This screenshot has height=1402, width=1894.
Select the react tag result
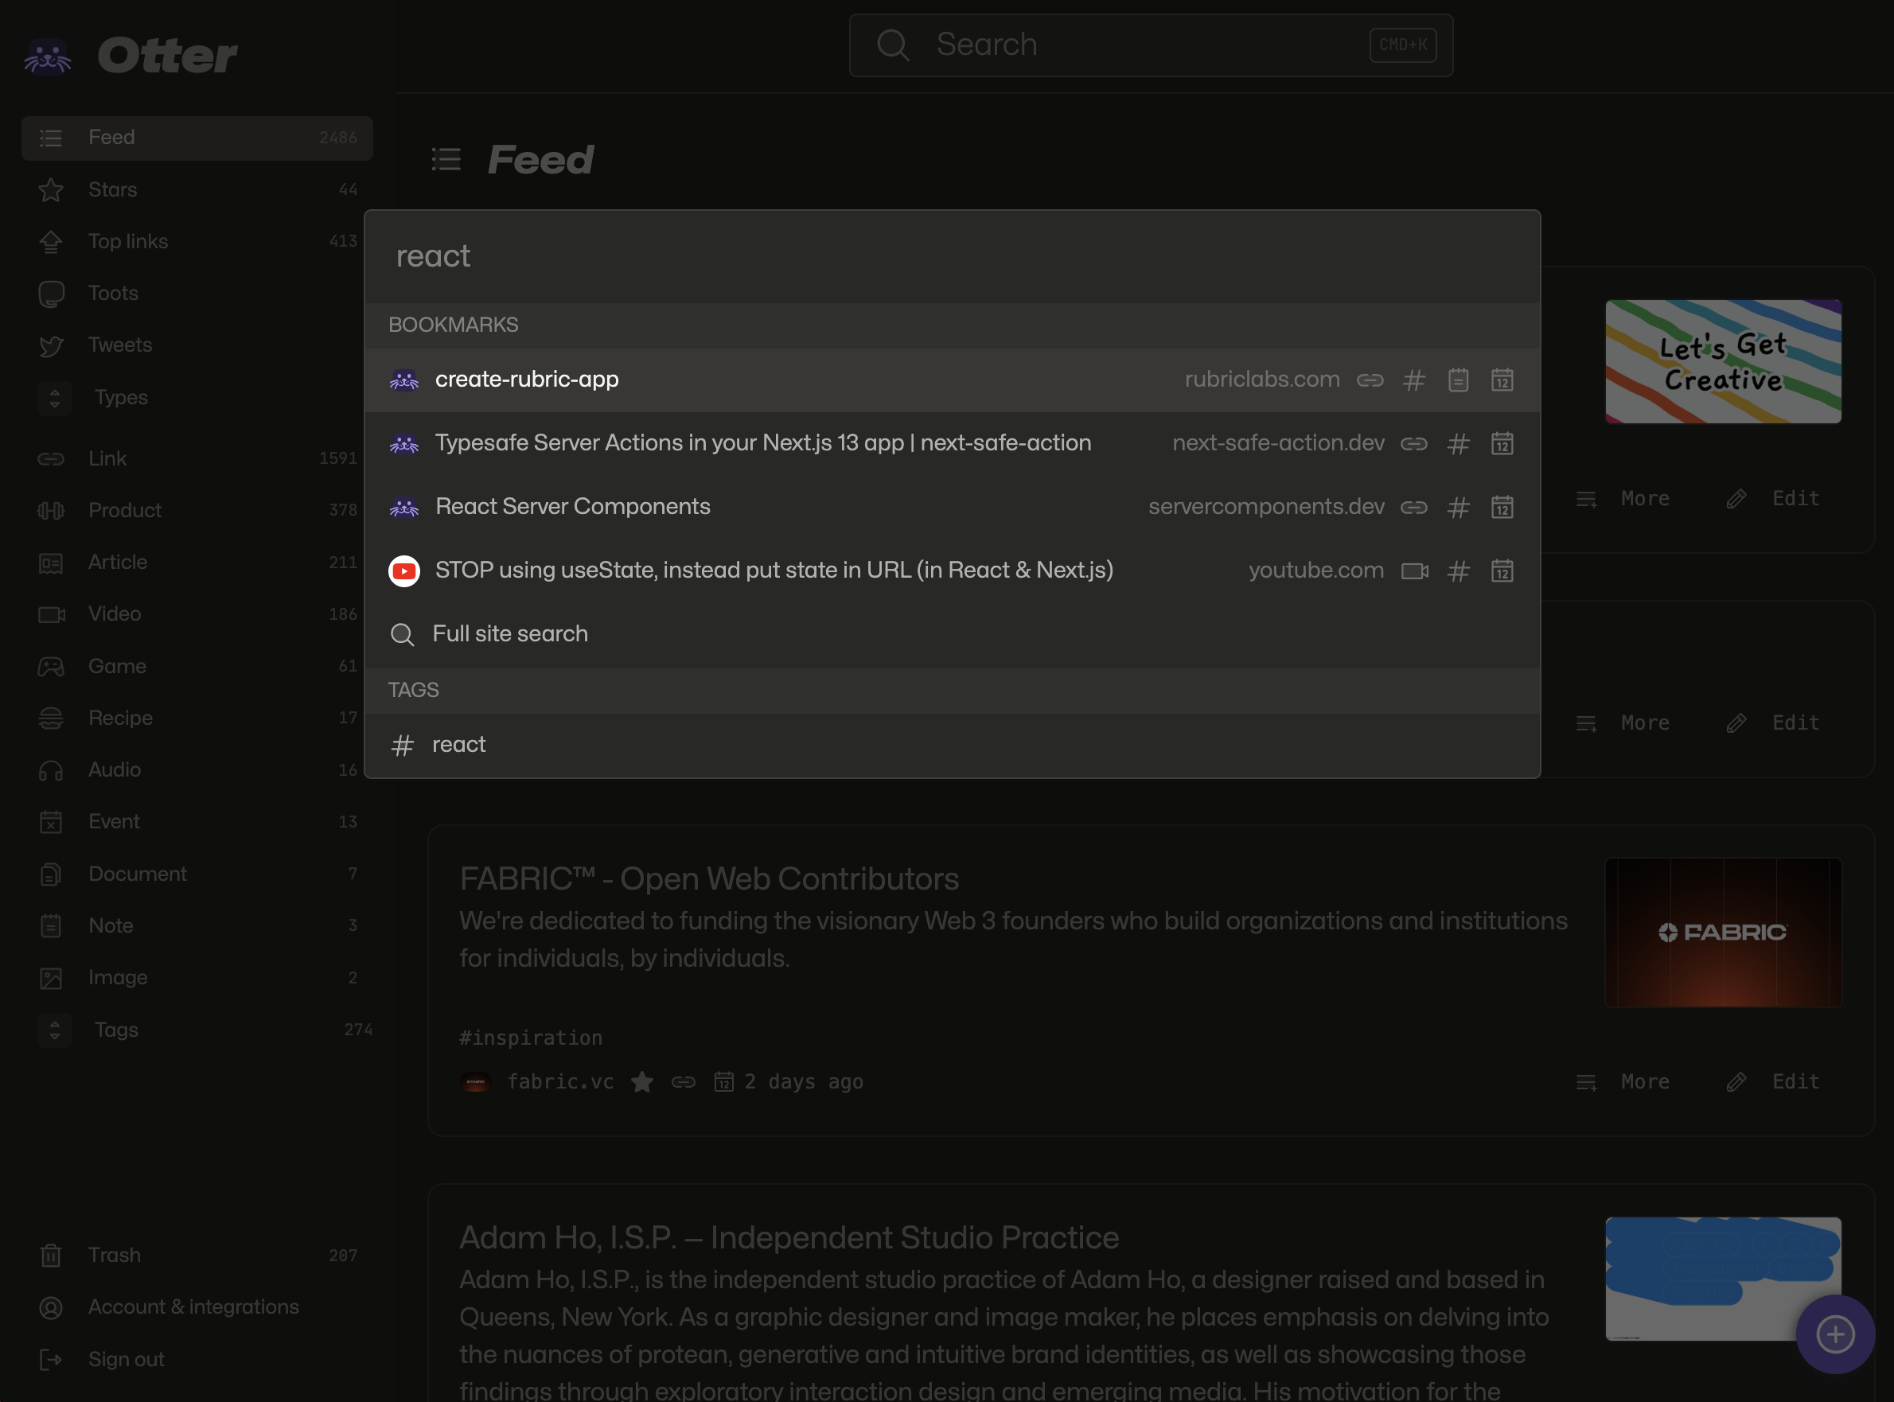click(x=458, y=744)
